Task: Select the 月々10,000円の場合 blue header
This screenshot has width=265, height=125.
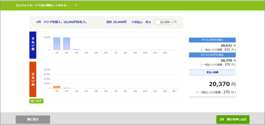Action: click(212, 55)
